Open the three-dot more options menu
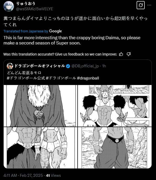The image size is (156, 180). click(149, 5)
